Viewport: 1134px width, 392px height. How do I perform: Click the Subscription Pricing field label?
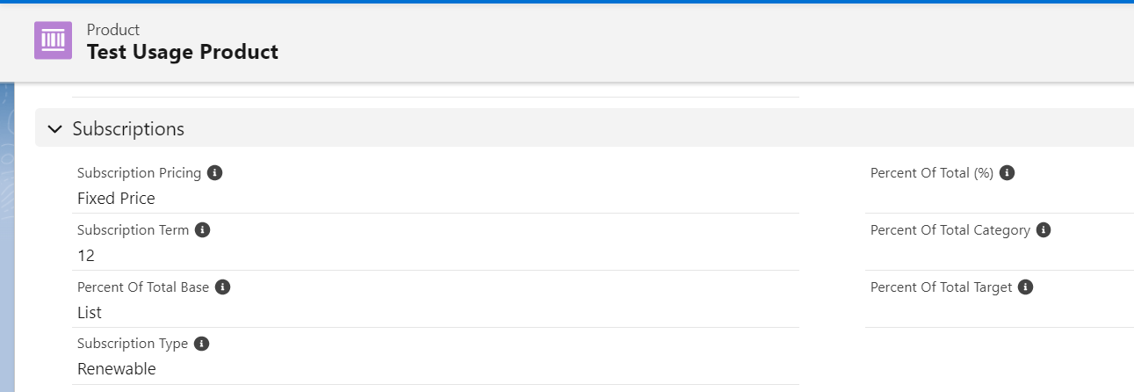point(139,173)
